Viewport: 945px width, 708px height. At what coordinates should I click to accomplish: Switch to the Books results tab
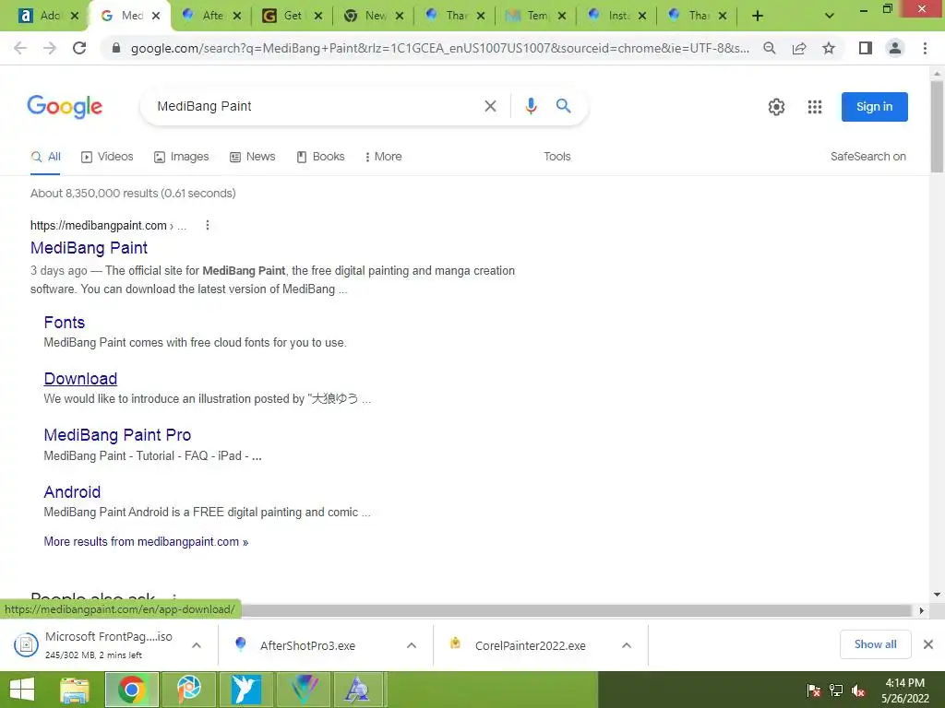(320, 157)
